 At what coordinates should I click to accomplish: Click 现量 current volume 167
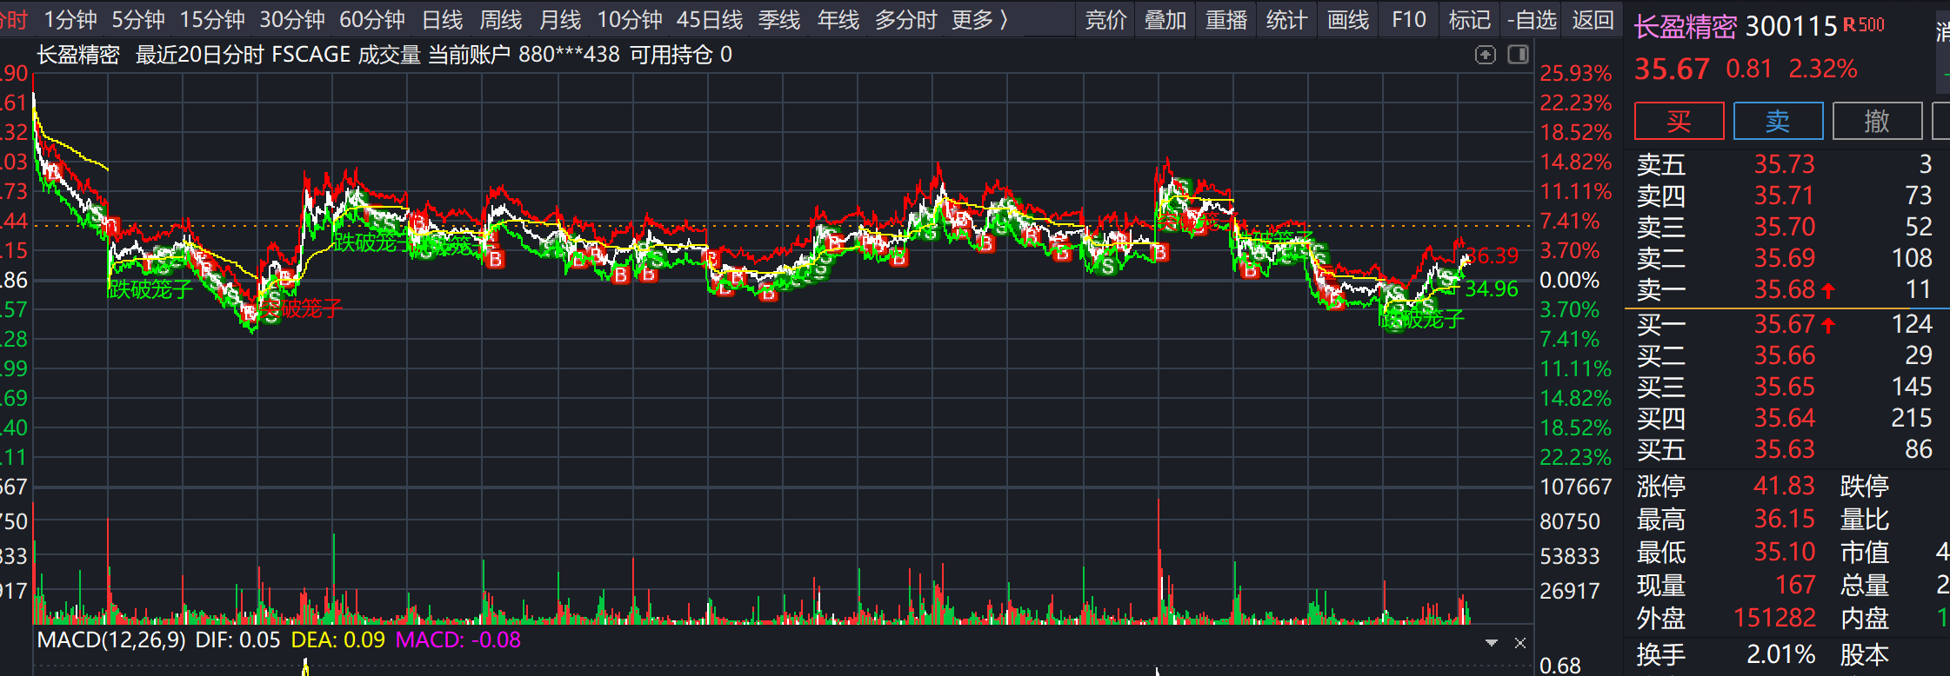click(1795, 585)
